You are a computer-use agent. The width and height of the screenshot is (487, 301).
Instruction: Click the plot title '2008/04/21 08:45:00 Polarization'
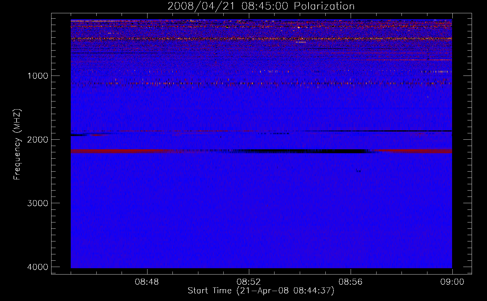[261, 6]
